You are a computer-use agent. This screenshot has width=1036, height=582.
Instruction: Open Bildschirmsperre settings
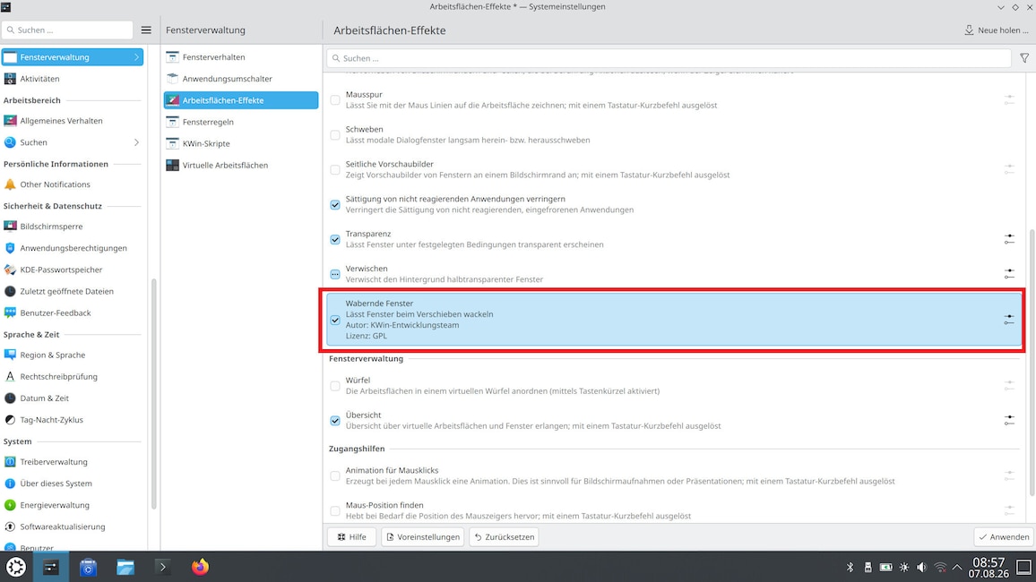click(72, 227)
